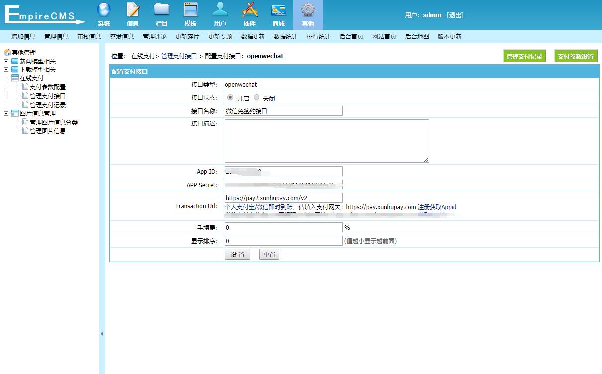Image resolution: width=602 pixels, height=374 pixels.
Task: Select the 关闭 interface status option
Action: (256, 97)
